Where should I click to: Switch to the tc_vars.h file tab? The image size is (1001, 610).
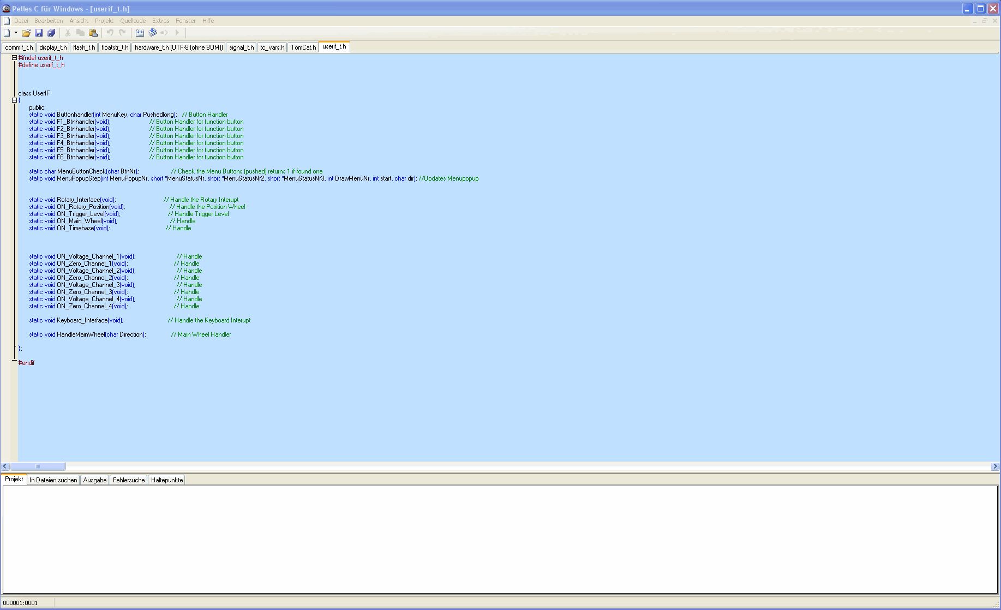pyautogui.click(x=272, y=47)
